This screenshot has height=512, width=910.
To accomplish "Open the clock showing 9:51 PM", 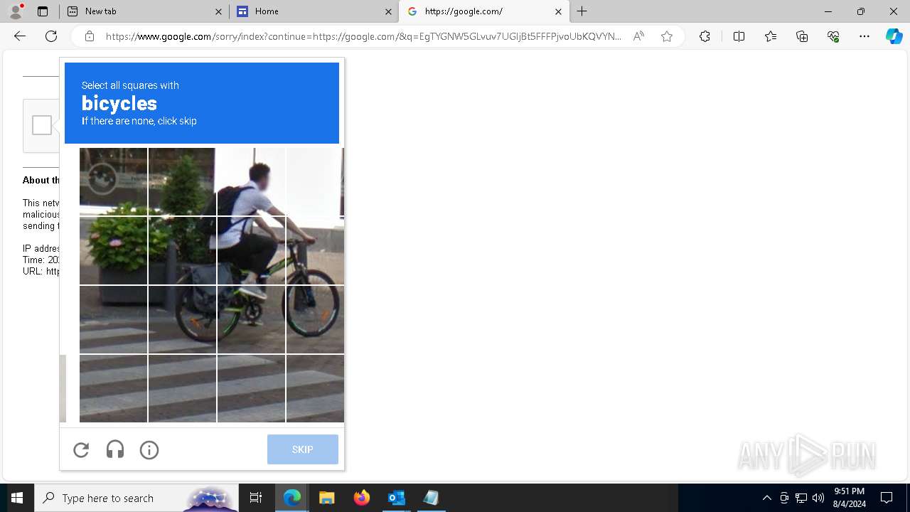I will (x=850, y=498).
